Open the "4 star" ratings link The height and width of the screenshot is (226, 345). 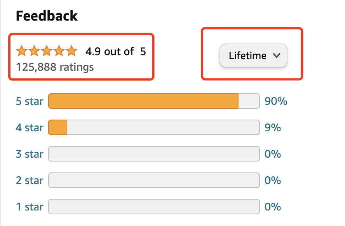point(30,128)
